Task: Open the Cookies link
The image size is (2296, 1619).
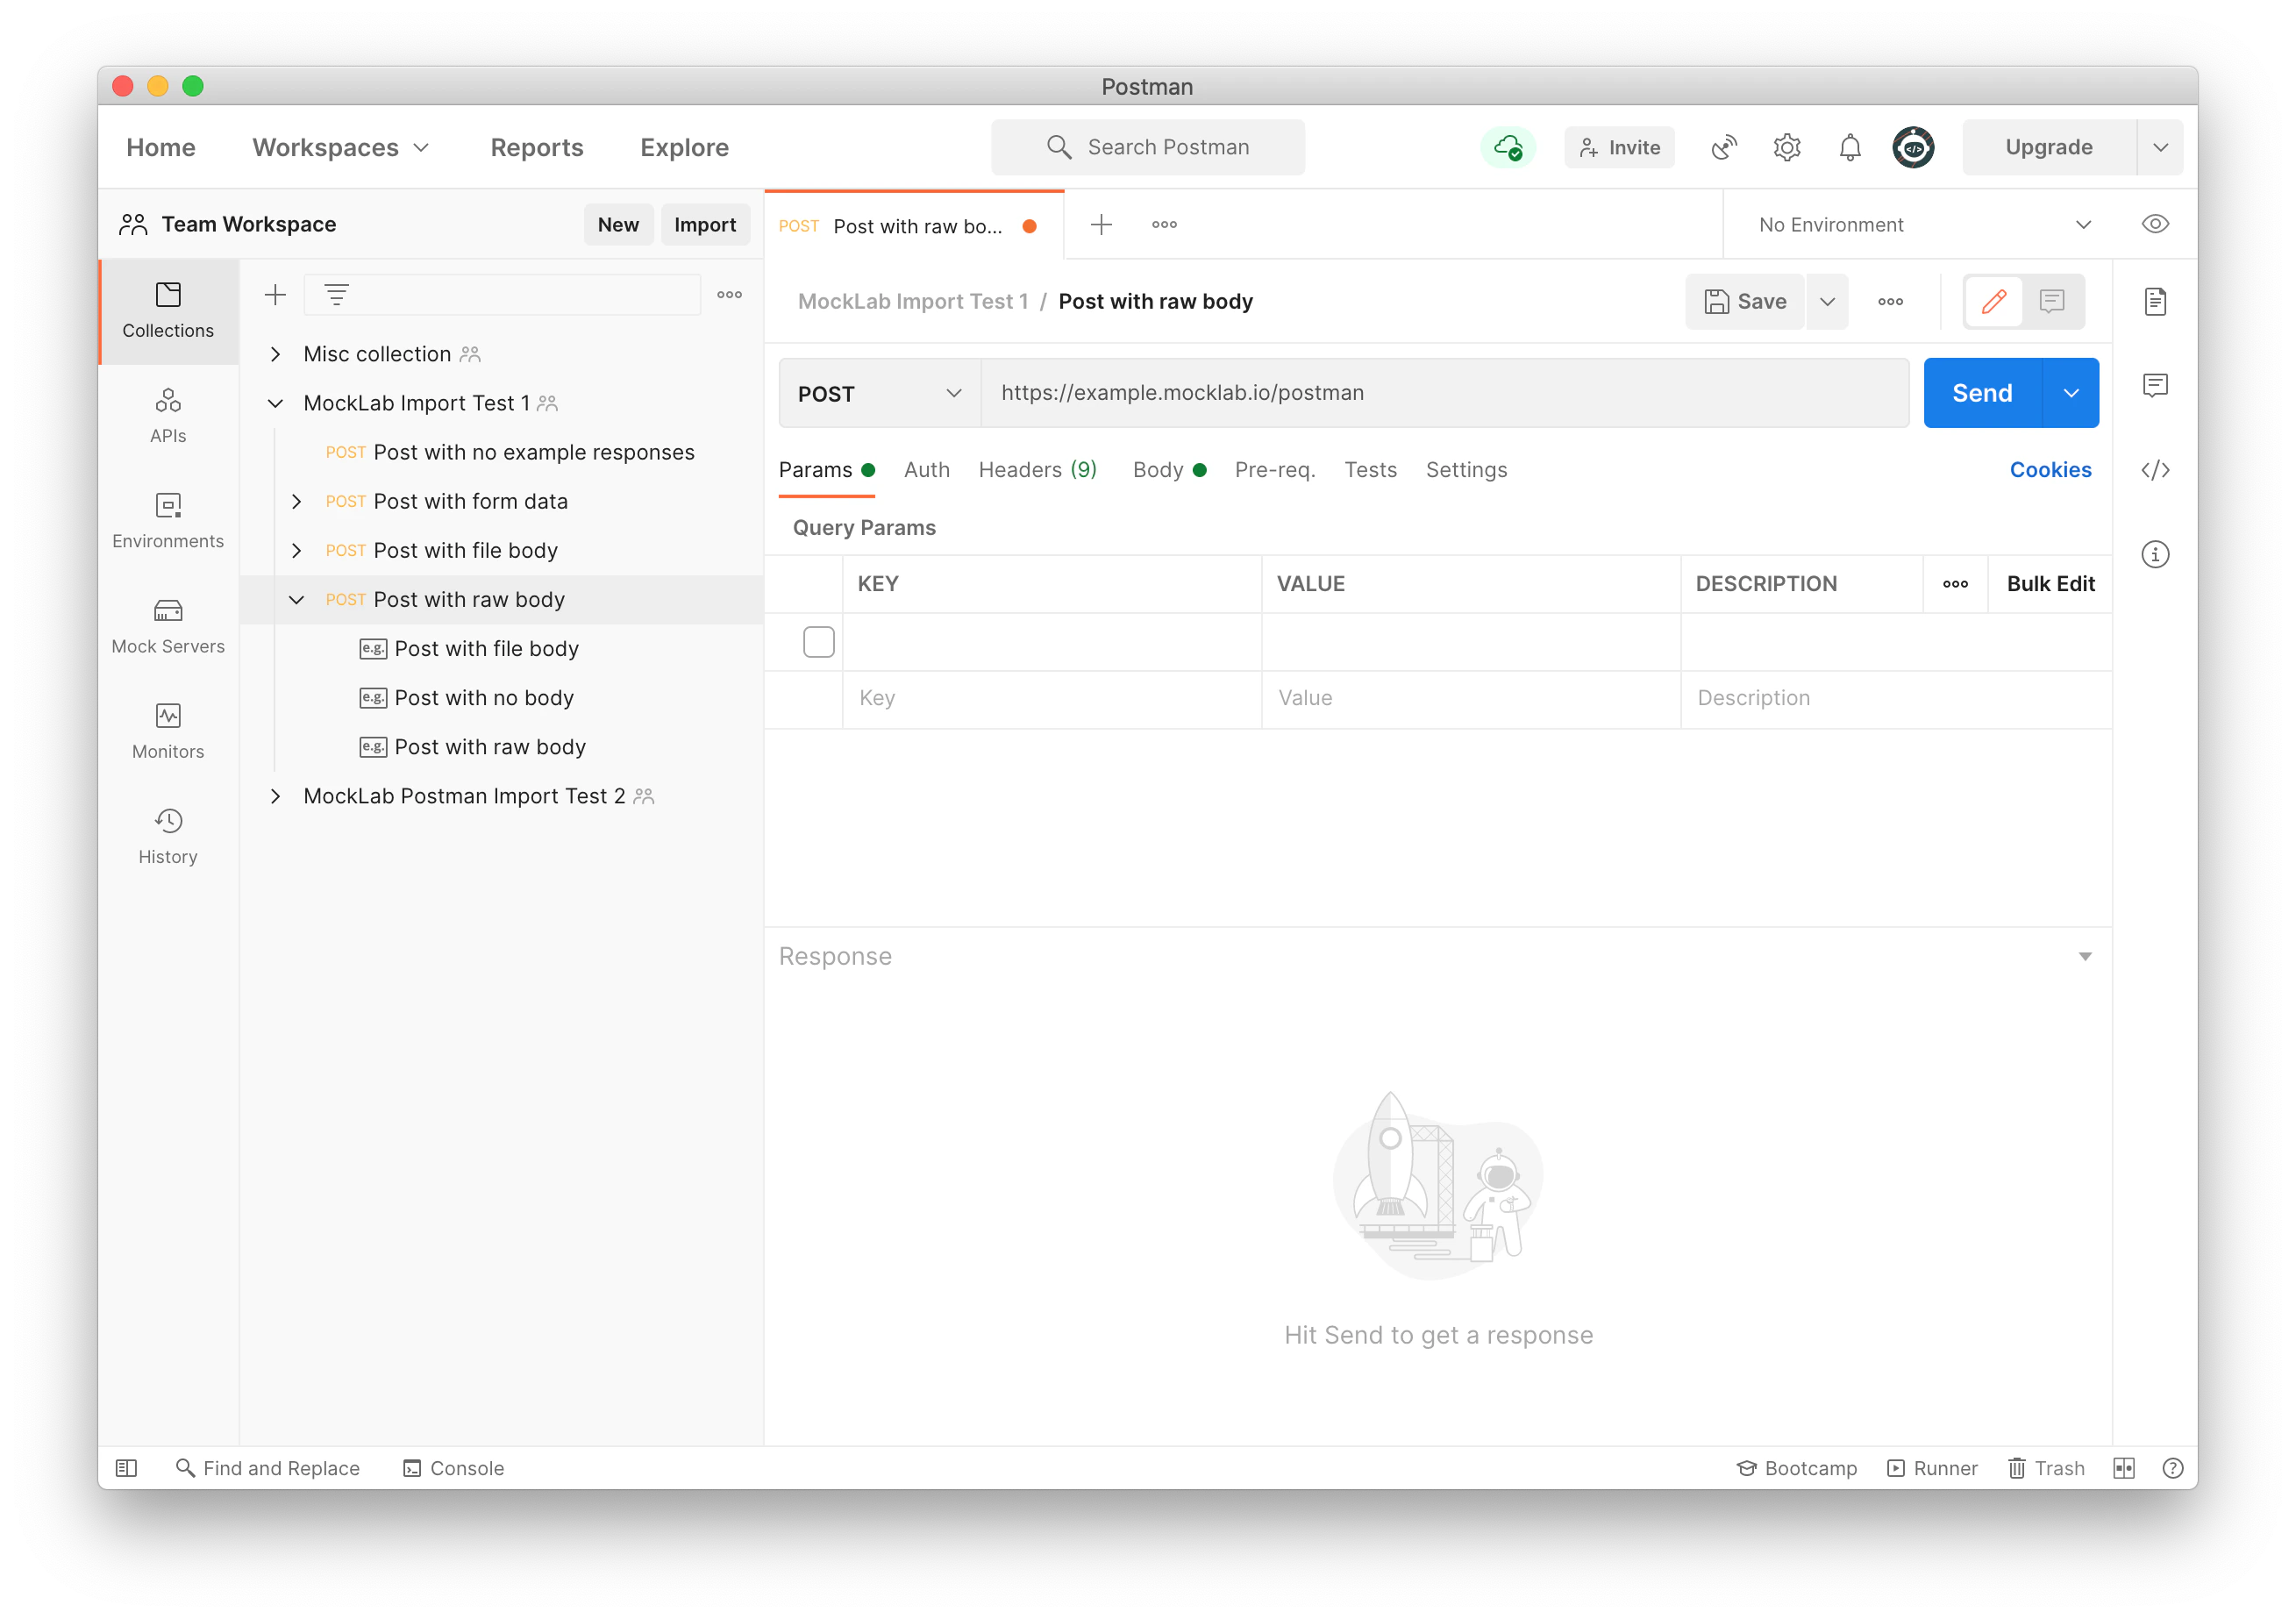Action: tap(2050, 470)
